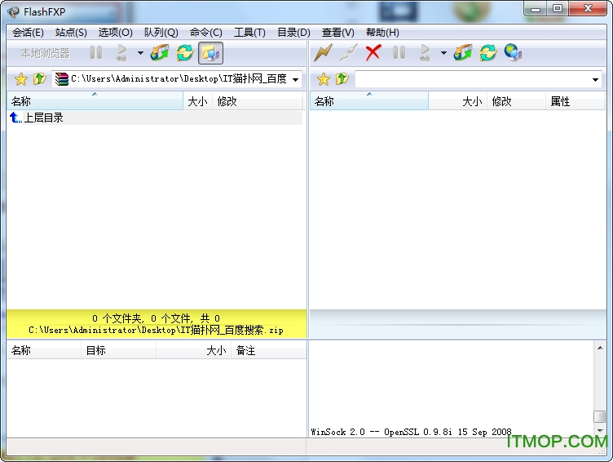Click left pane transfer queue icon
The height and width of the screenshot is (462, 613).
point(160,52)
